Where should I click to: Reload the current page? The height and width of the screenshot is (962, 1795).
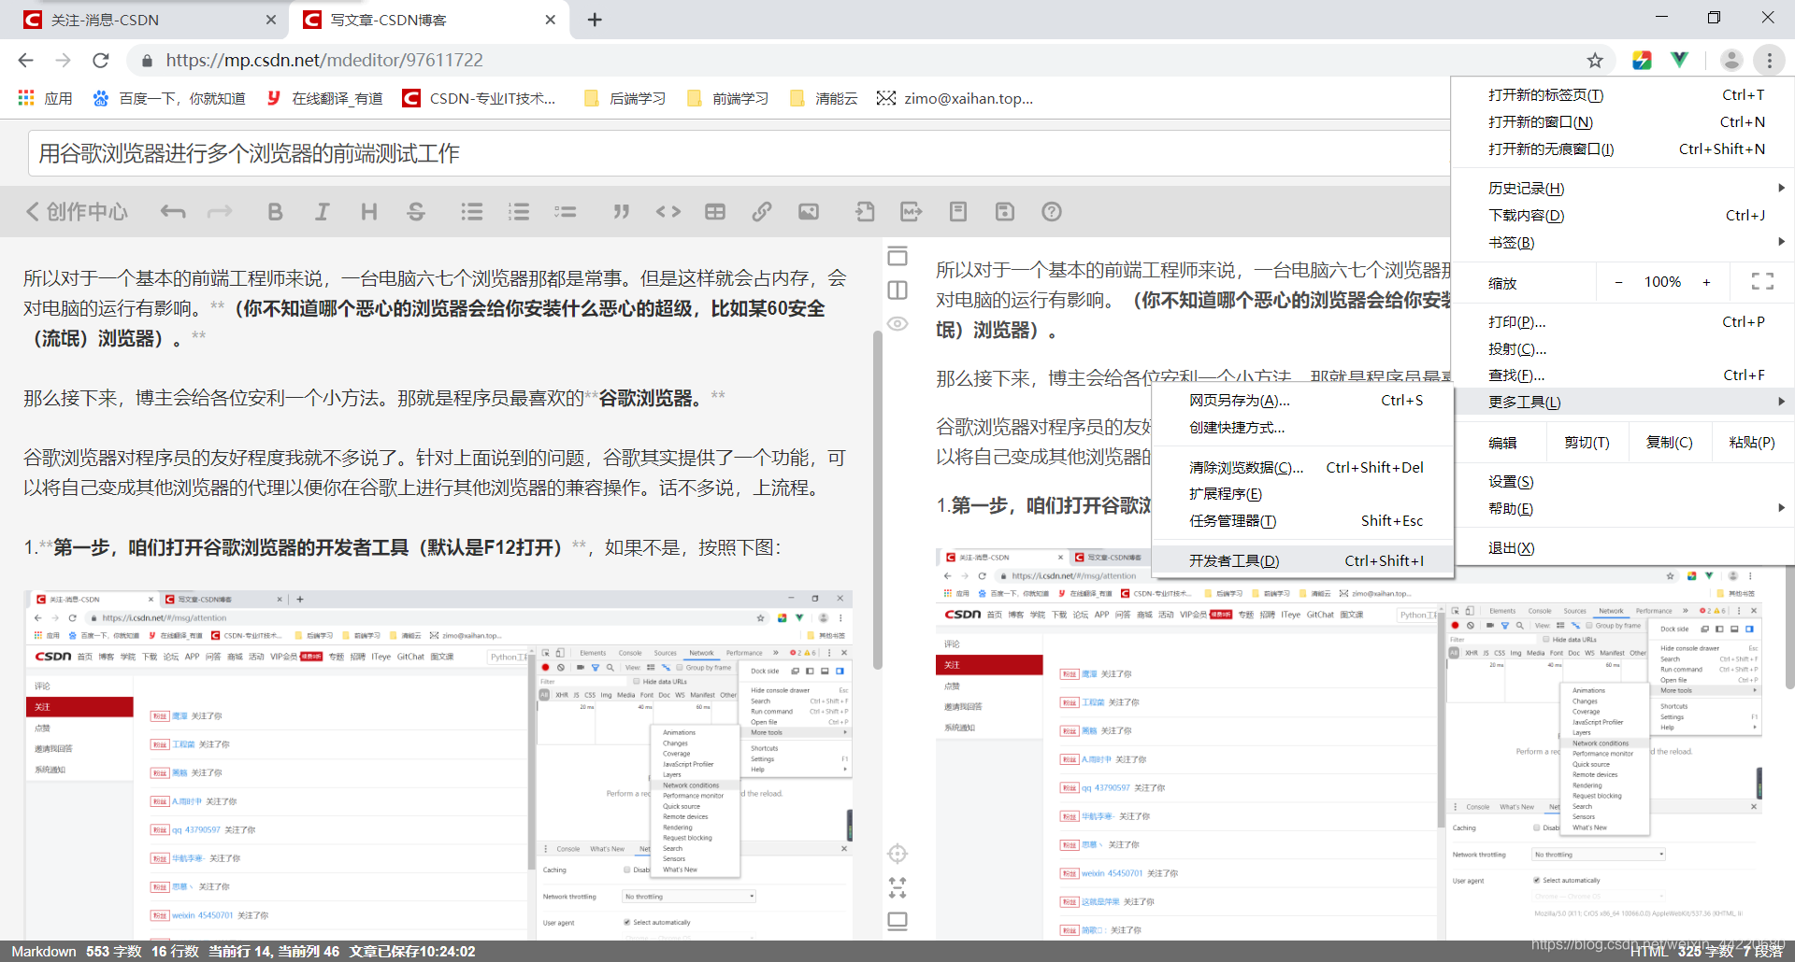101,61
